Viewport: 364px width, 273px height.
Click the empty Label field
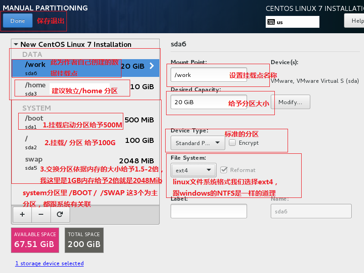click(208, 211)
